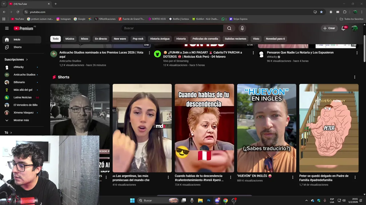Open the Ximena Vásquez subscription
This screenshot has width=366, height=205.
click(22, 113)
